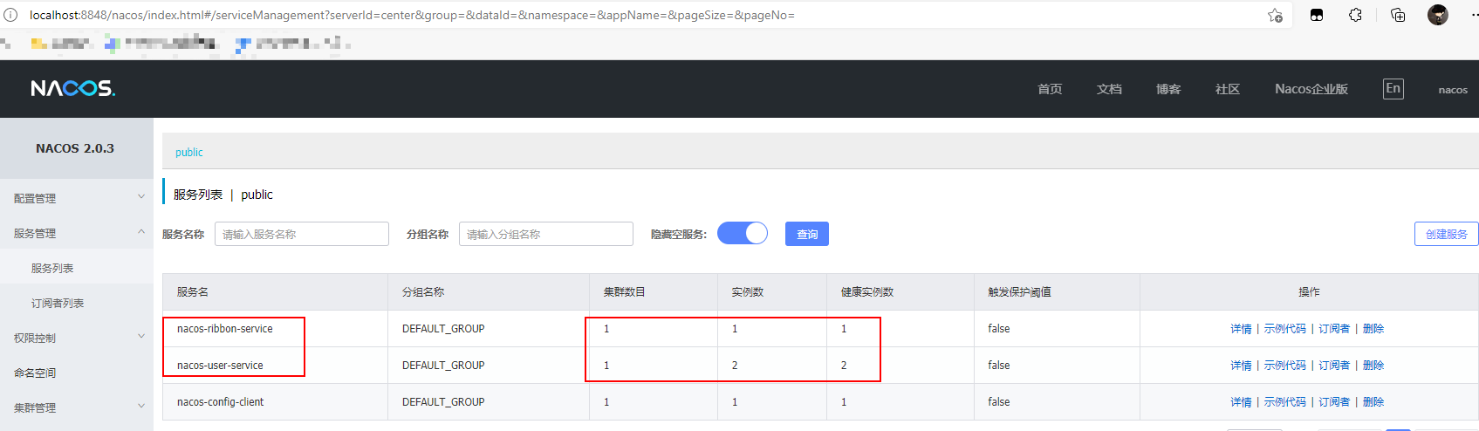Image resolution: width=1479 pixels, height=431 pixels.
Task: Open the browser Collections icon
Action: coord(1397,15)
